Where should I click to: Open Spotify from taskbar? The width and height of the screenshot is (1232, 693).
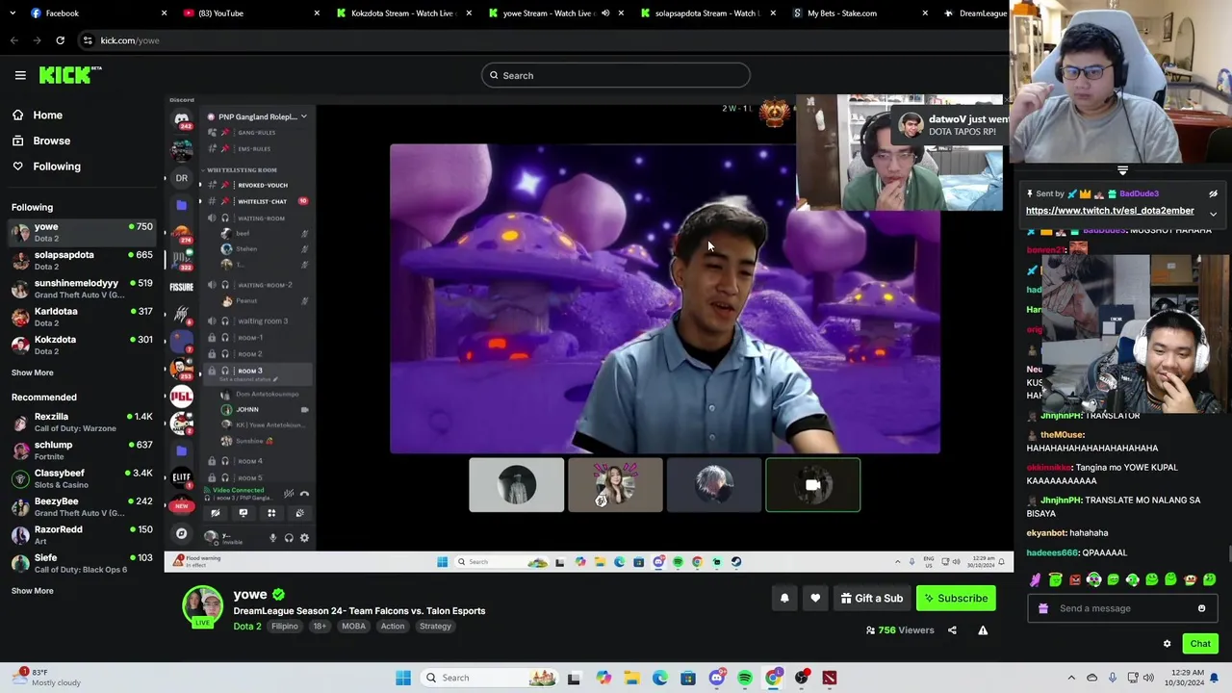coord(745,678)
